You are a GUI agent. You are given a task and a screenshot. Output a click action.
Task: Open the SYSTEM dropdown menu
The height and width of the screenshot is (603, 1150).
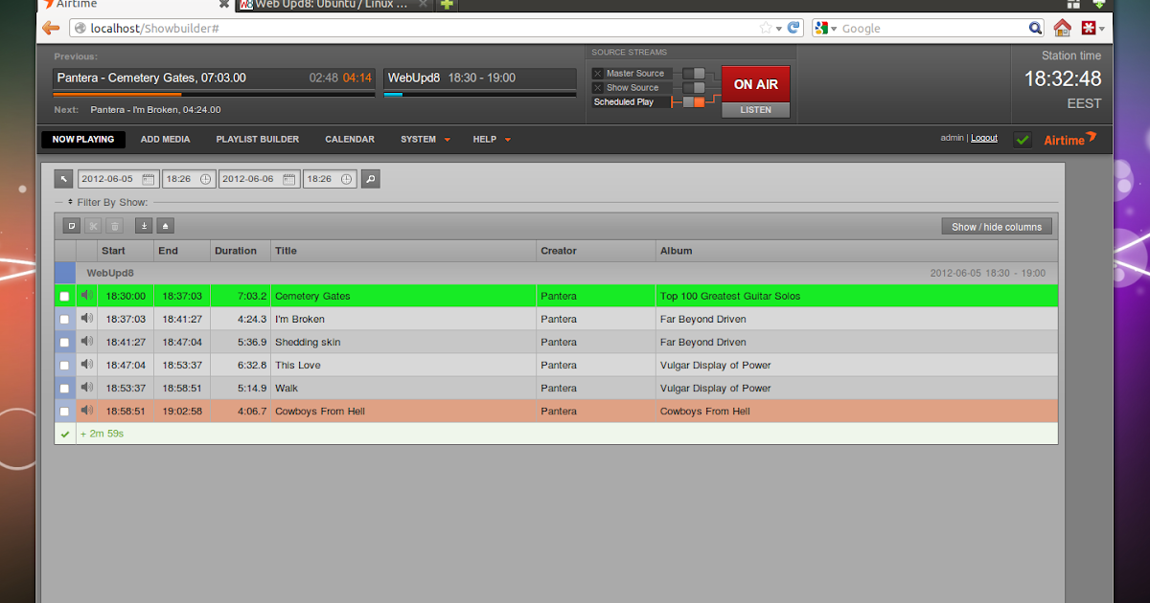coord(425,139)
